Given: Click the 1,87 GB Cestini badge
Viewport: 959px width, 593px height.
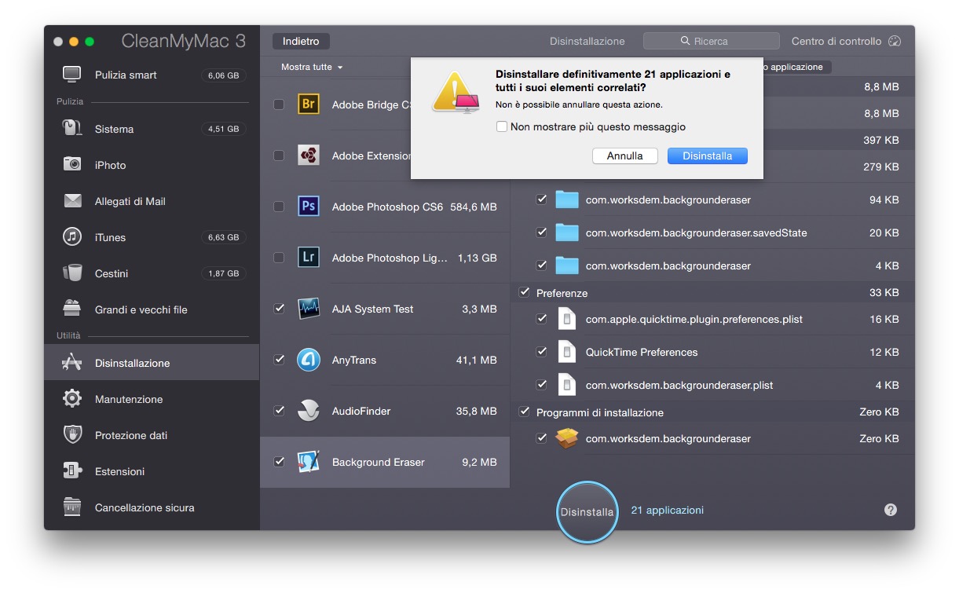Looking at the screenshot, I should point(223,273).
